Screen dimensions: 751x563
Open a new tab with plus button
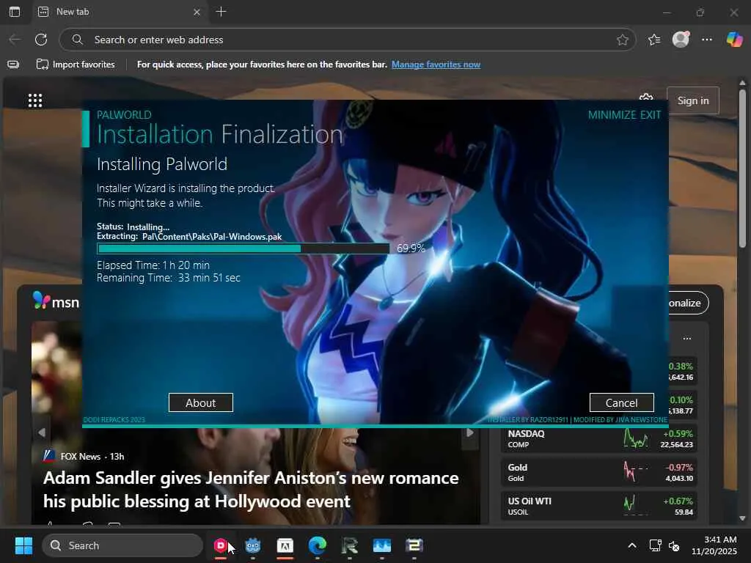click(221, 12)
